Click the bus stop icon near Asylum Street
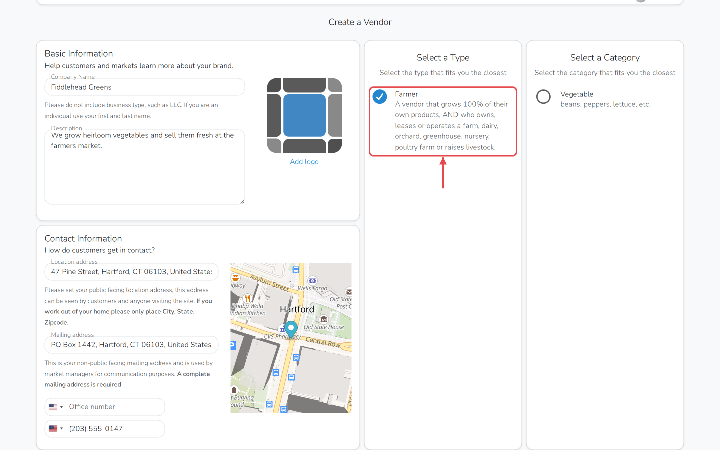Screen dimensions: 720x450 click(x=295, y=270)
